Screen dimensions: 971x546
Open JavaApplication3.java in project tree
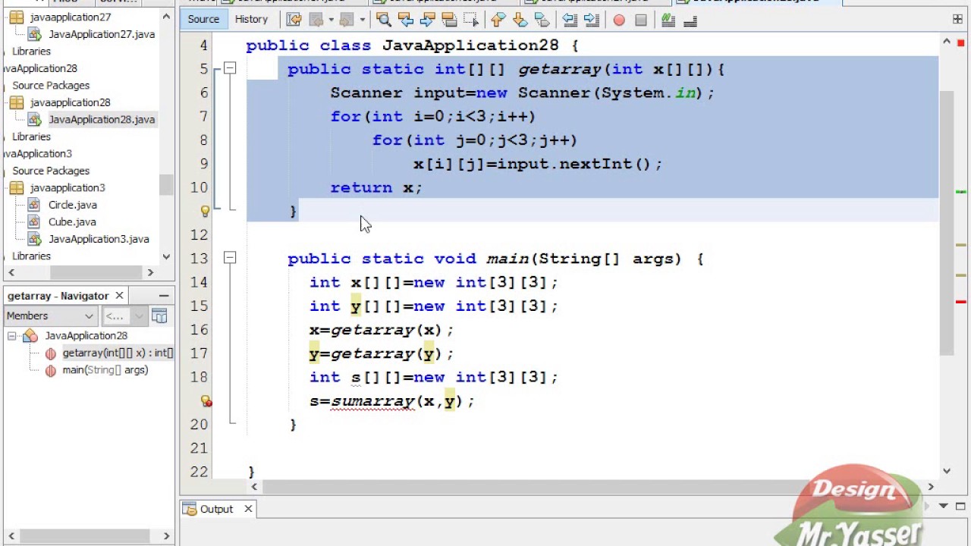point(99,239)
